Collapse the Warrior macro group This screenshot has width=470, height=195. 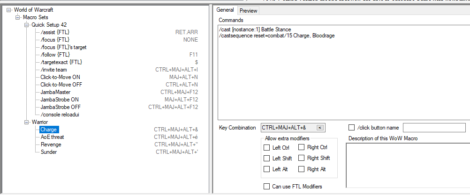[26, 122]
